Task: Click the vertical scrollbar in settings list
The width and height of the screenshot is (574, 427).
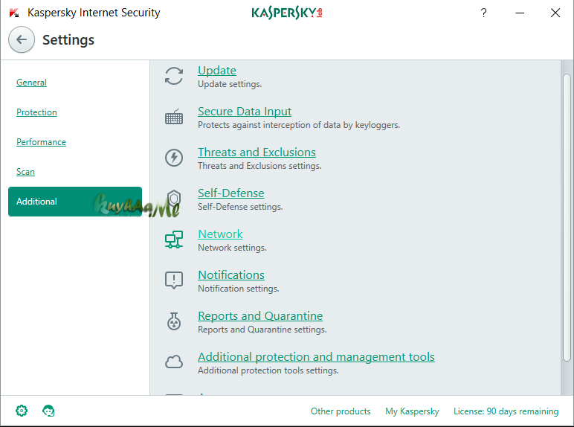Action: (567, 217)
